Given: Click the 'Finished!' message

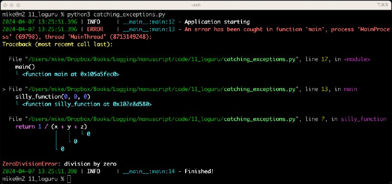Looking at the screenshot, I should [199, 171].
